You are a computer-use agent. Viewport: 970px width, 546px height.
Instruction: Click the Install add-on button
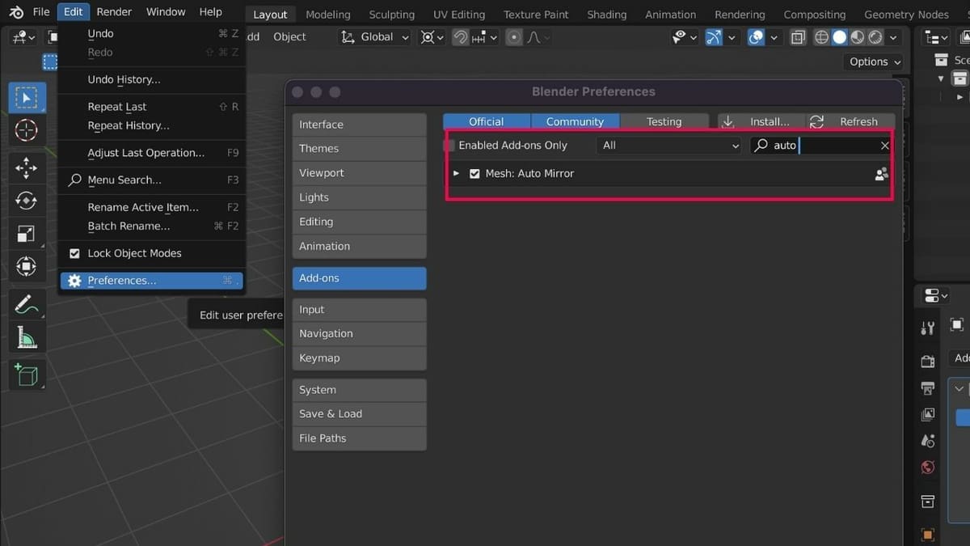(x=761, y=121)
